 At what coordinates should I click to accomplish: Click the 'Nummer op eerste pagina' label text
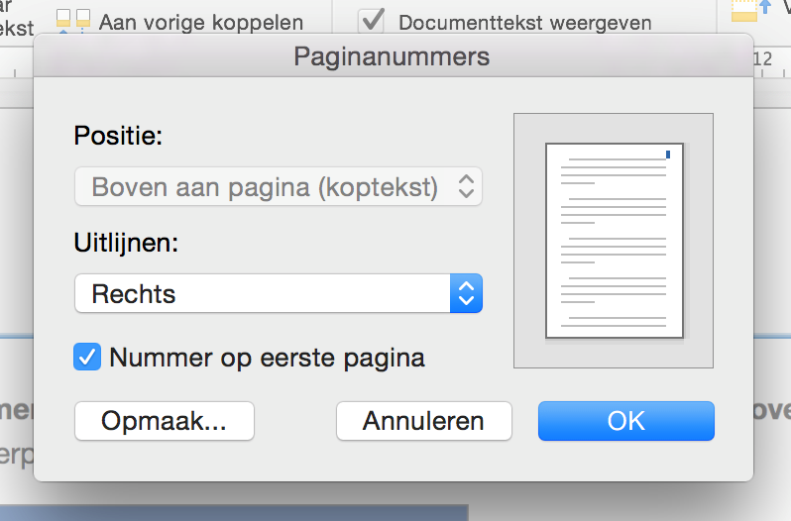point(267,358)
